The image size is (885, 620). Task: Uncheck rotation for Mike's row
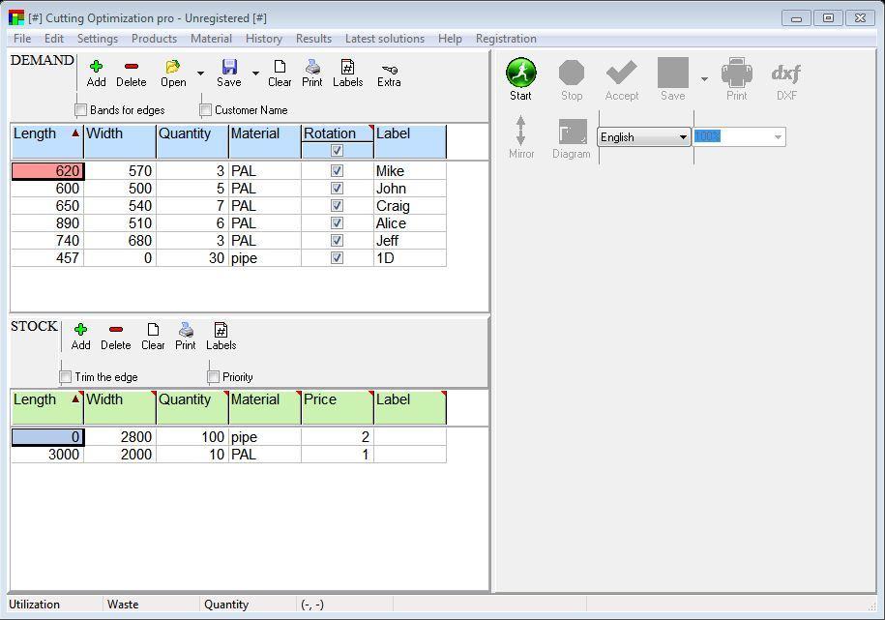pos(337,171)
